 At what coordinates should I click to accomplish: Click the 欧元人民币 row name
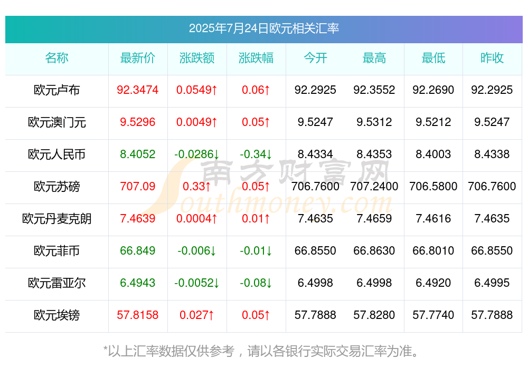click(56, 154)
